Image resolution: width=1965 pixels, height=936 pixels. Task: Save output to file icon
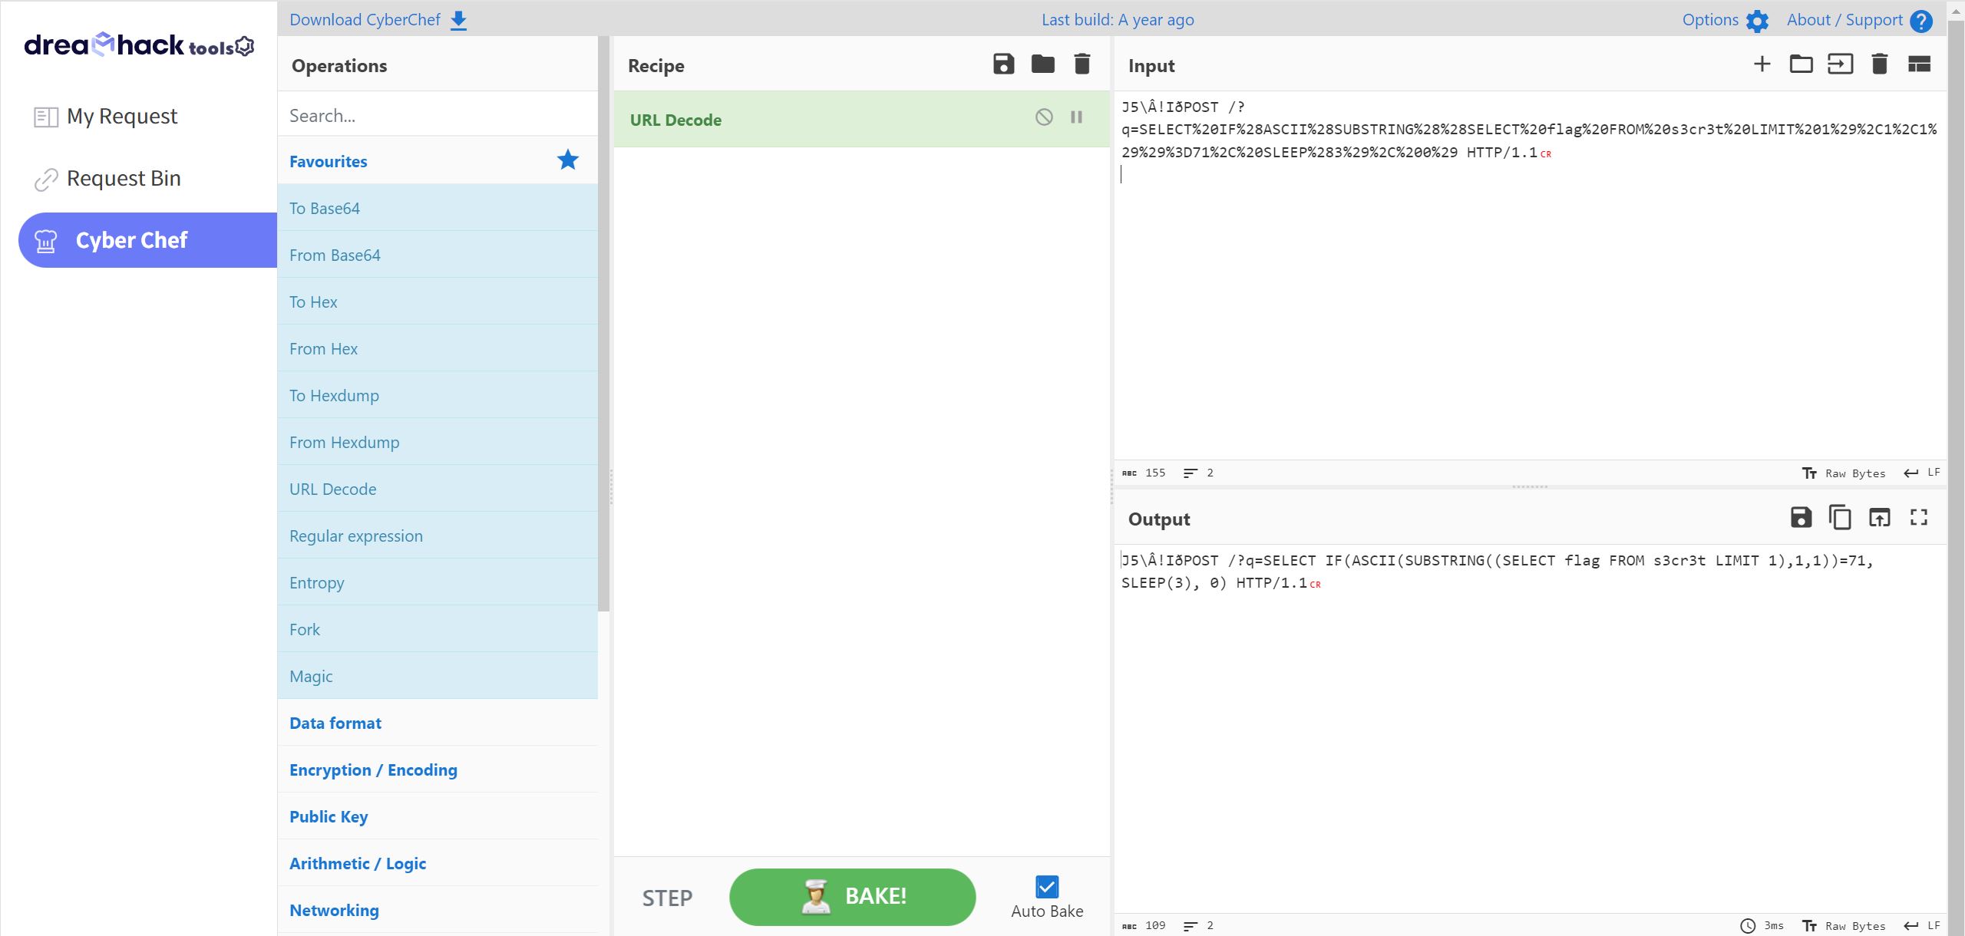tap(1801, 518)
